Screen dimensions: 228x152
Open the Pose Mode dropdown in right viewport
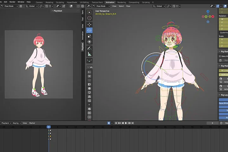[101, 6]
